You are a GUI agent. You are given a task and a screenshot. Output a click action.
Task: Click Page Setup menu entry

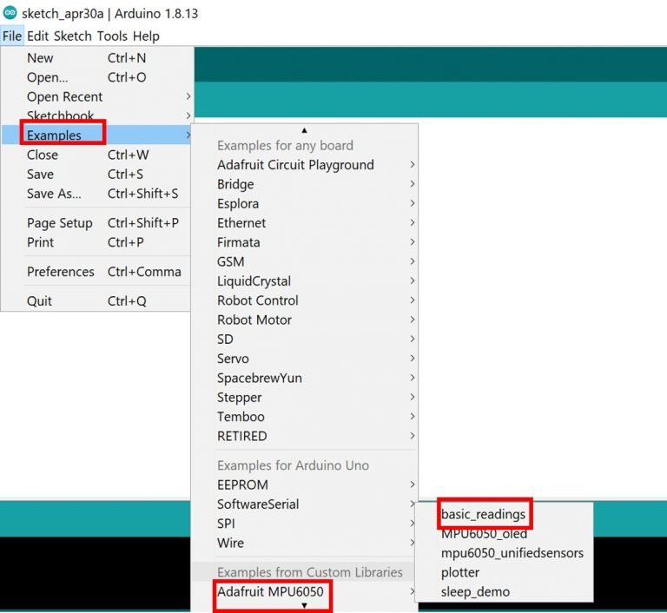coord(59,223)
